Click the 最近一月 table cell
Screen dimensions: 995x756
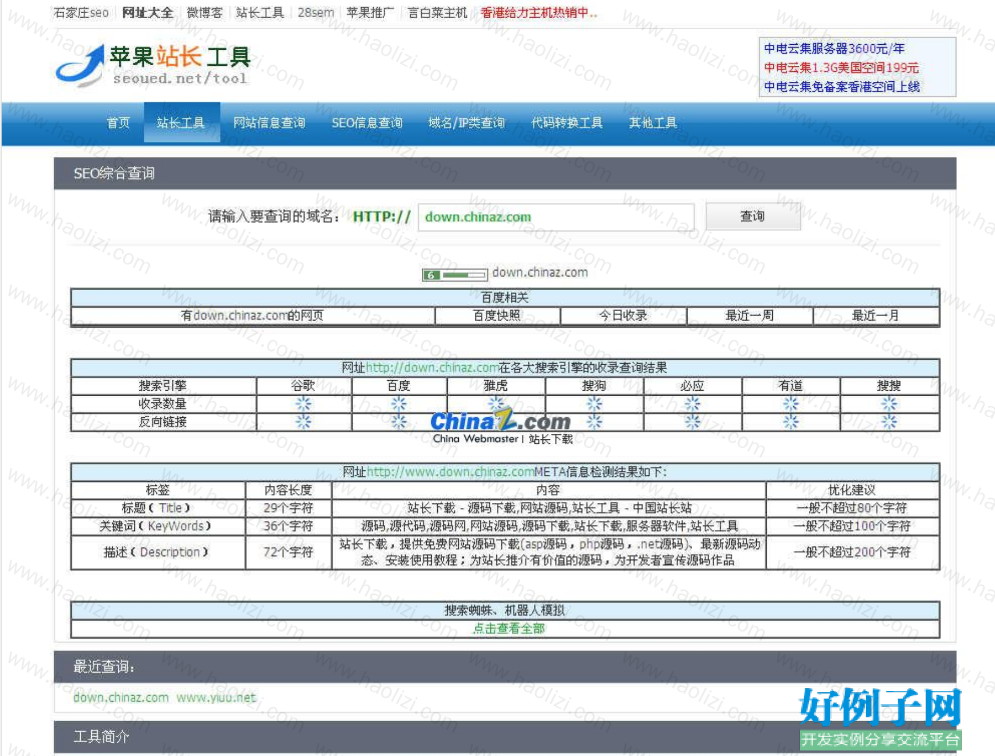click(x=876, y=316)
